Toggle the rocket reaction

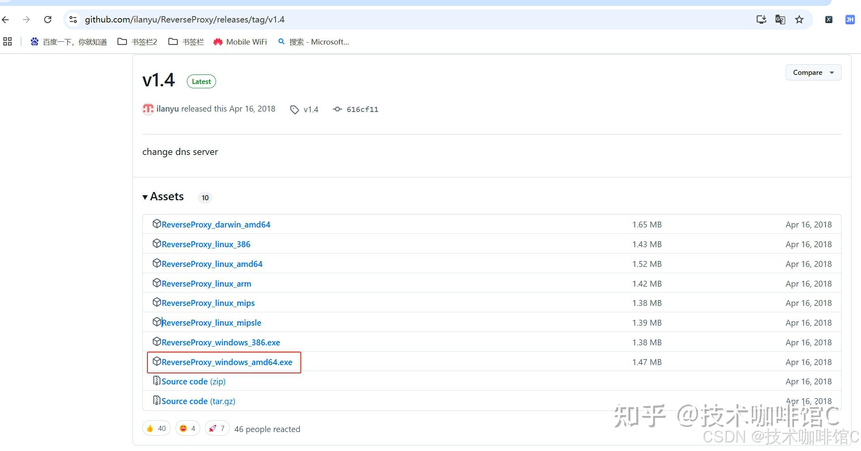[x=217, y=429]
